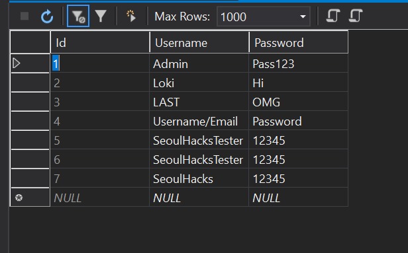Viewport: 408px width, 253px height.
Task: Refresh the table data
Action: (x=47, y=17)
